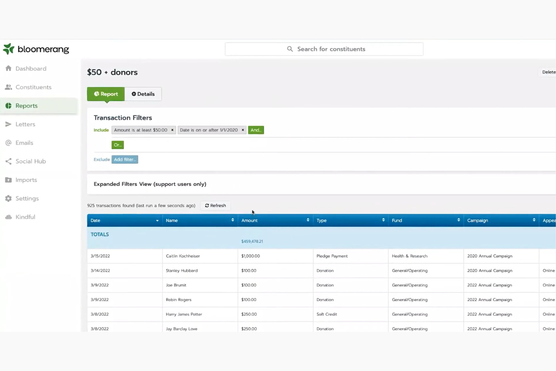Select the Caitlin Kochheiser row name
The height and width of the screenshot is (371, 556).
[x=183, y=256]
